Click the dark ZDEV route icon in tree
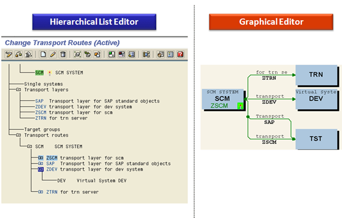342x218 pixels. (x=41, y=169)
